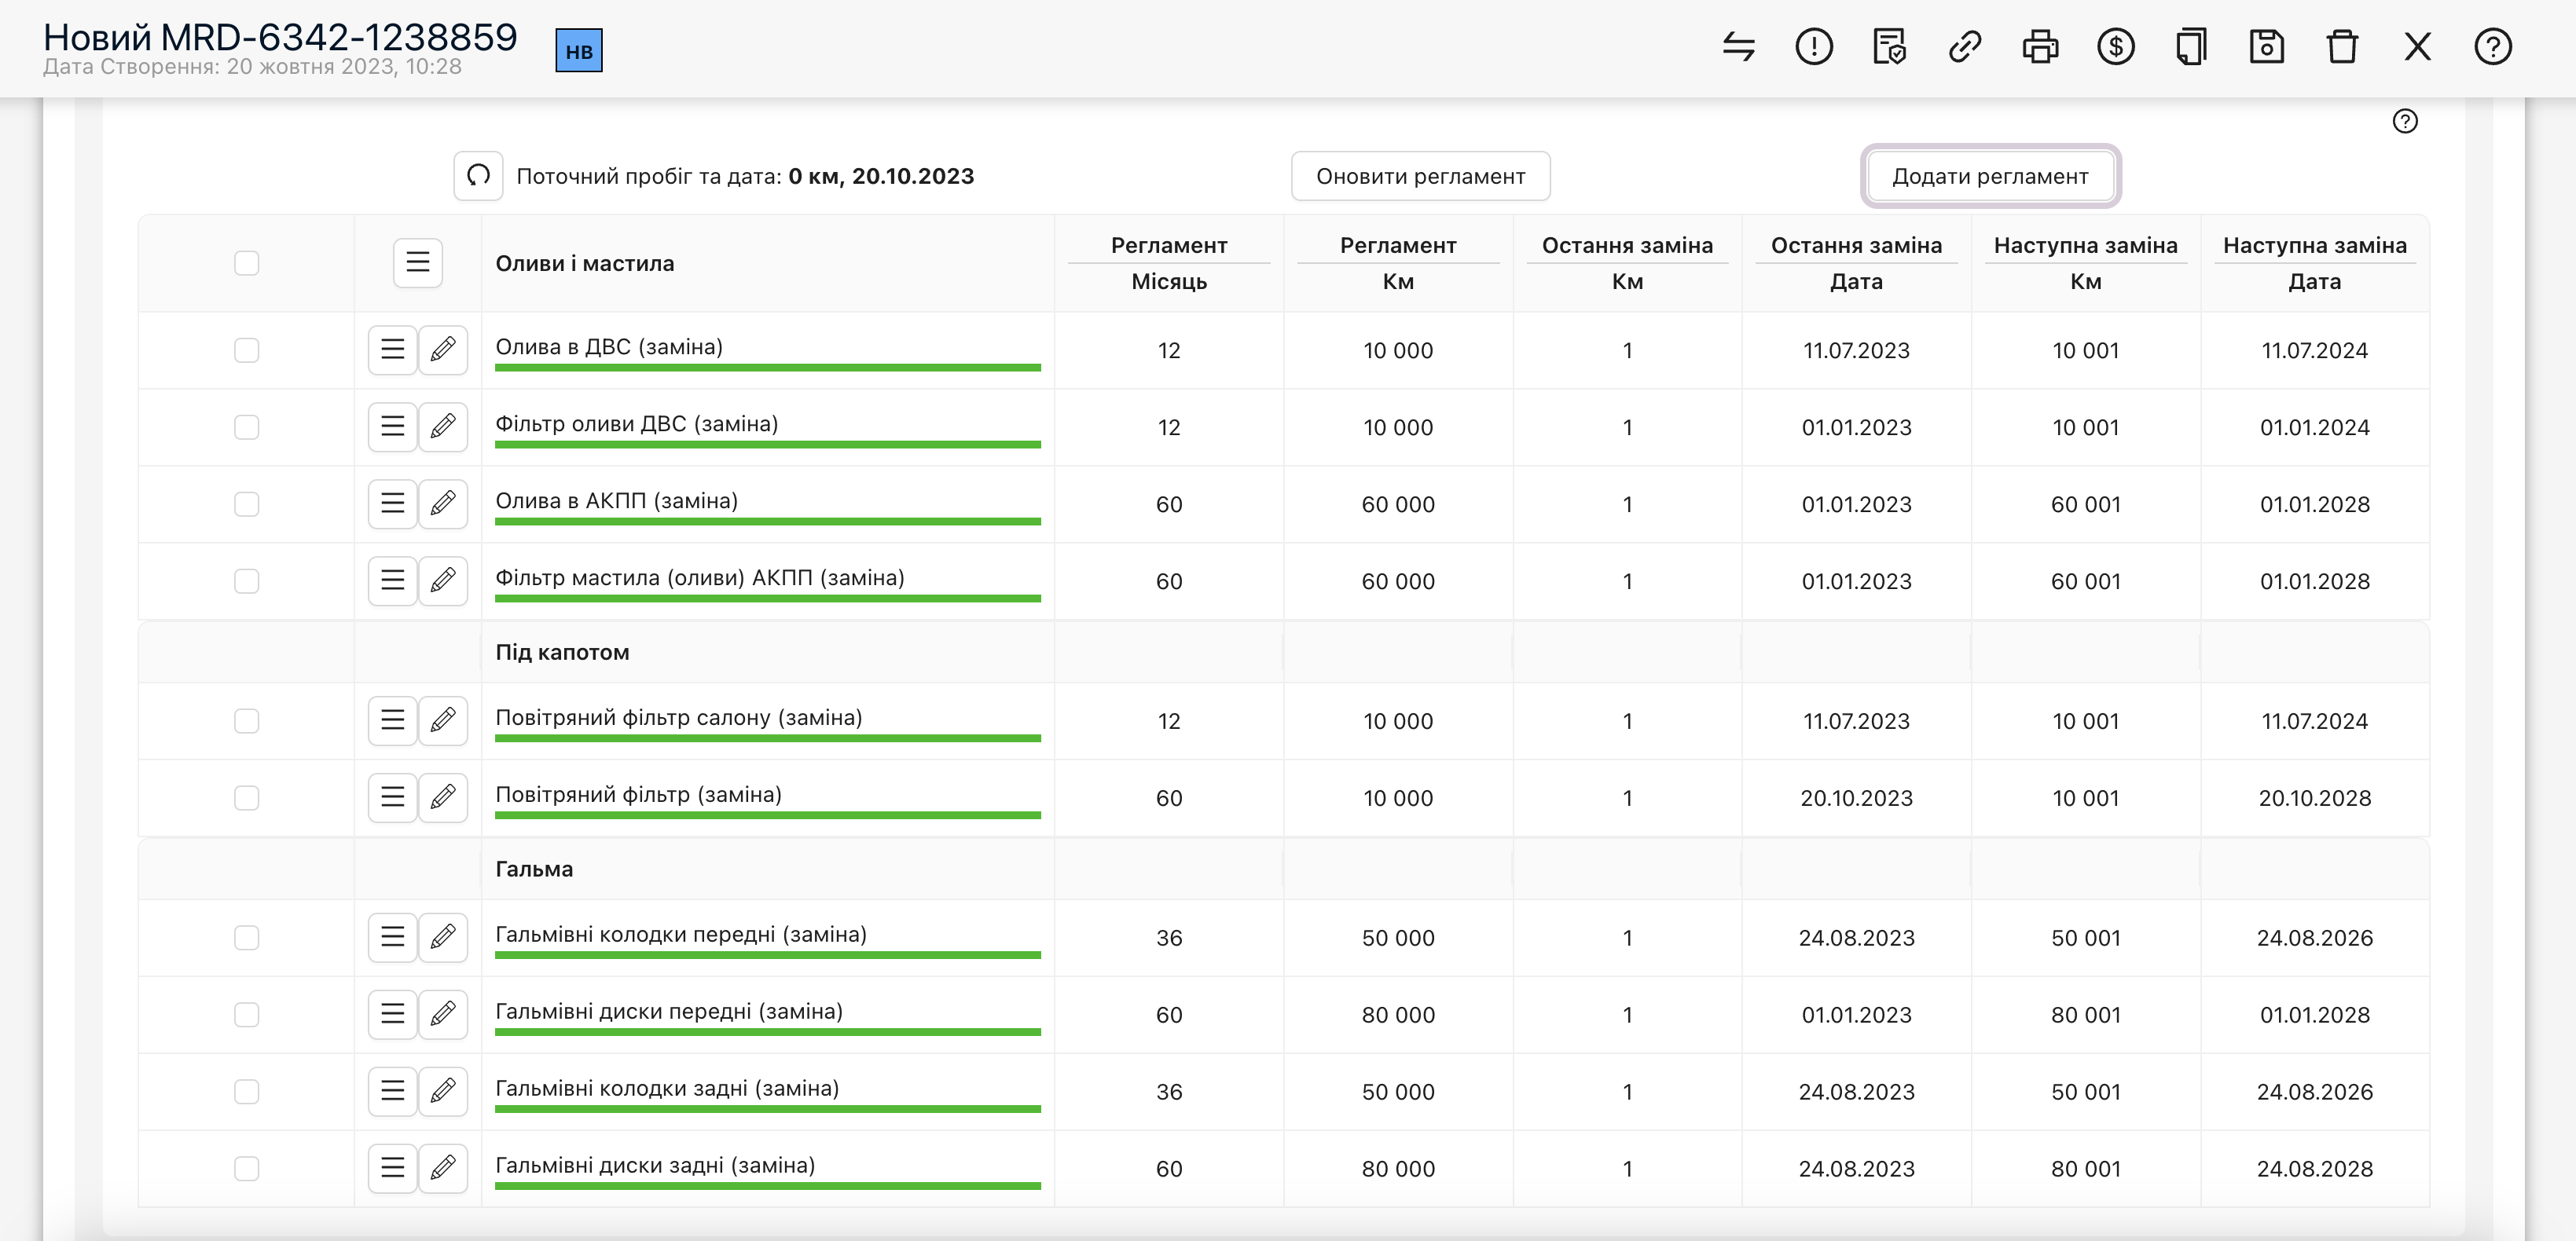Image resolution: width=2576 pixels, height=1241 pixels.
Task: Edit Олива в ДВС row with pencil
Action: click(443, 350)
